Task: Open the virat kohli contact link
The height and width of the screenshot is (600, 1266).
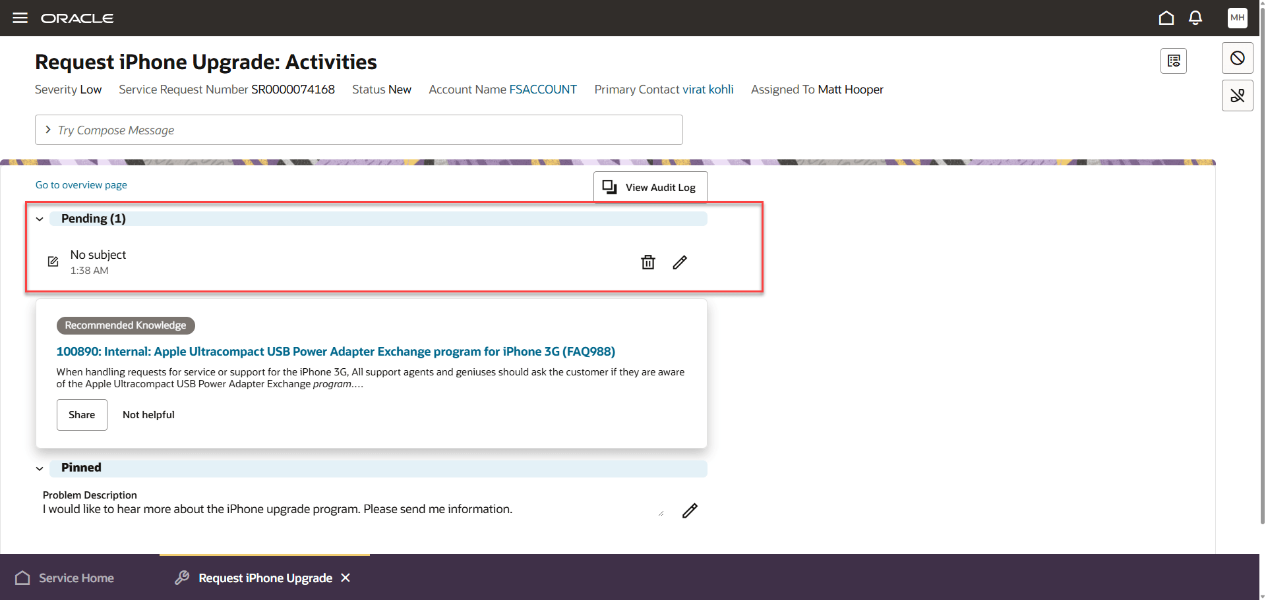Action: [708, 90]
